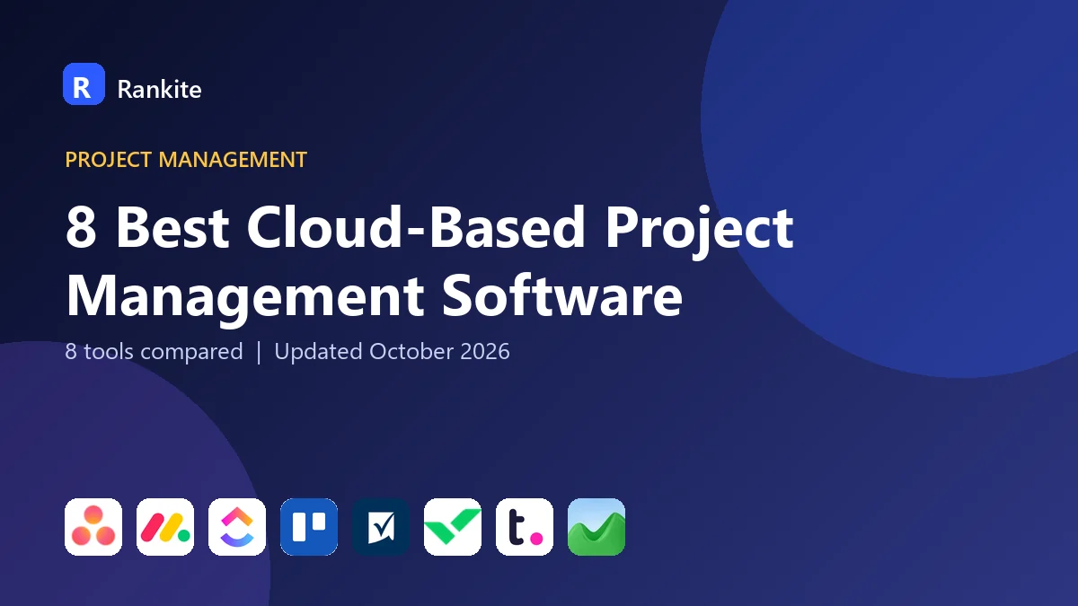Image resolution: width=1078 pixels, height=606 pixels.
Task: Click the 'Management Software' headline line
Action: (x=374, y=296)
